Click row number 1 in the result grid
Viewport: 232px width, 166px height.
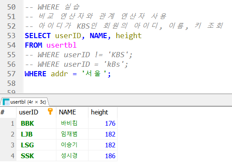(x=8, y=124)
